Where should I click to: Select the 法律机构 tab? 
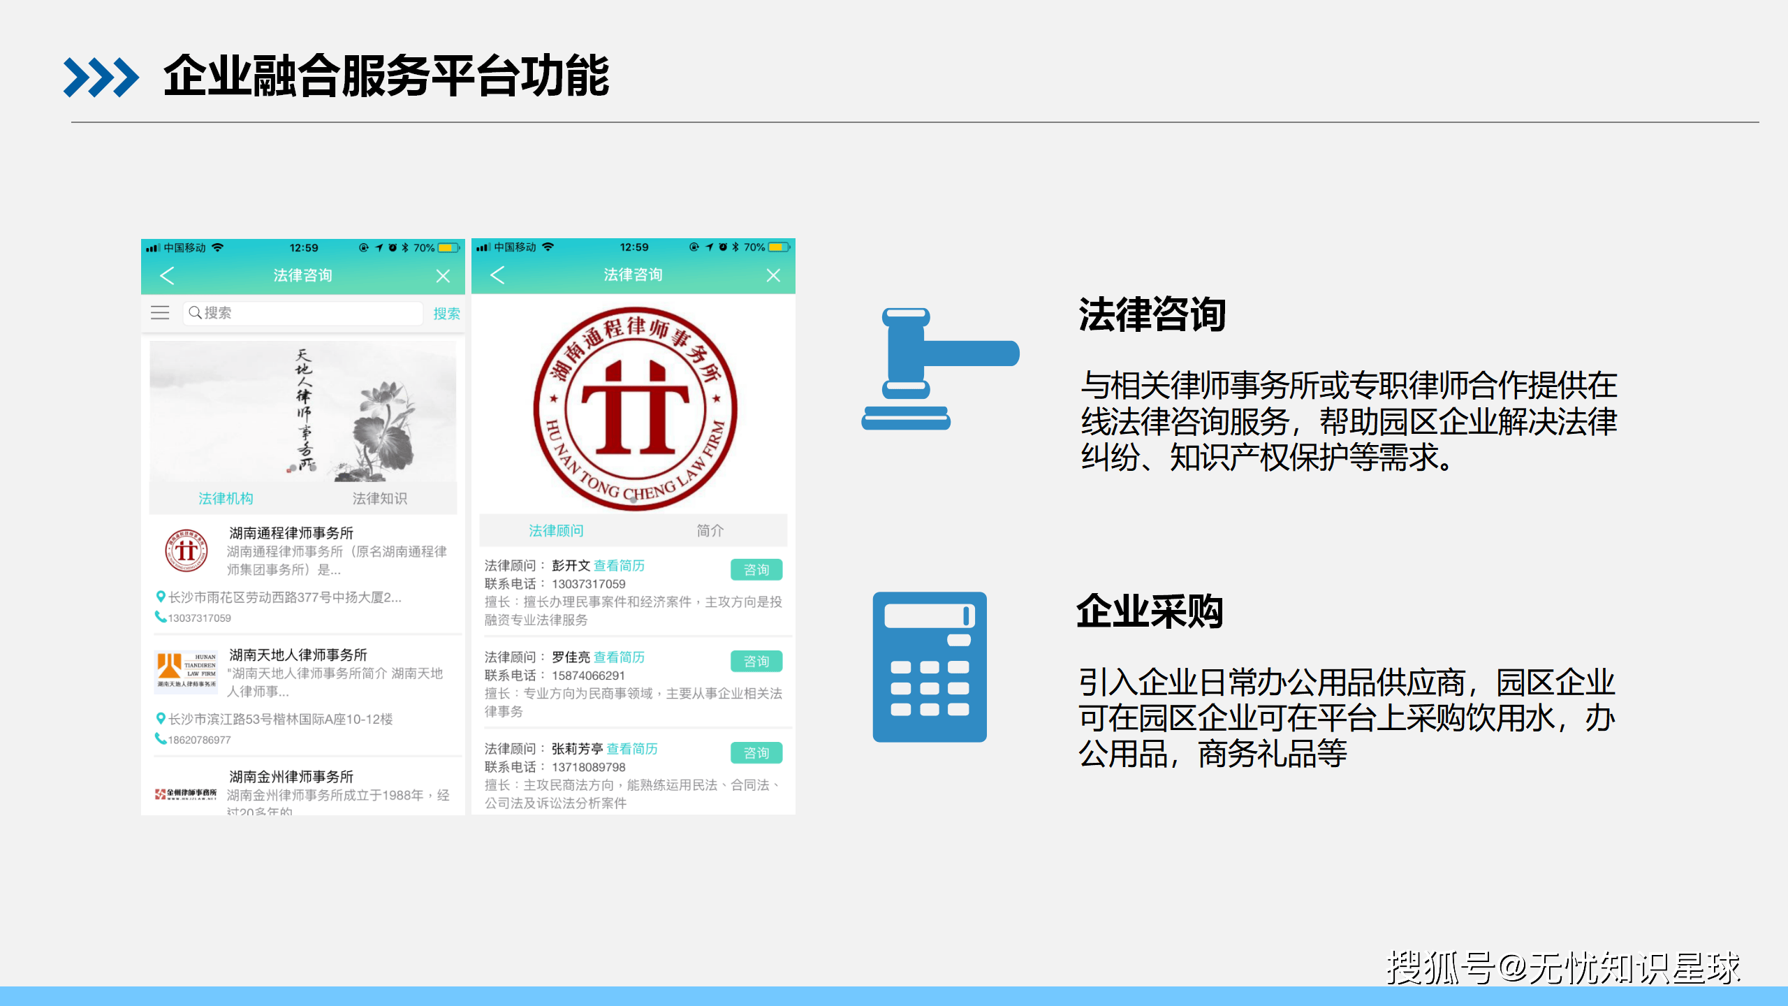226,498
